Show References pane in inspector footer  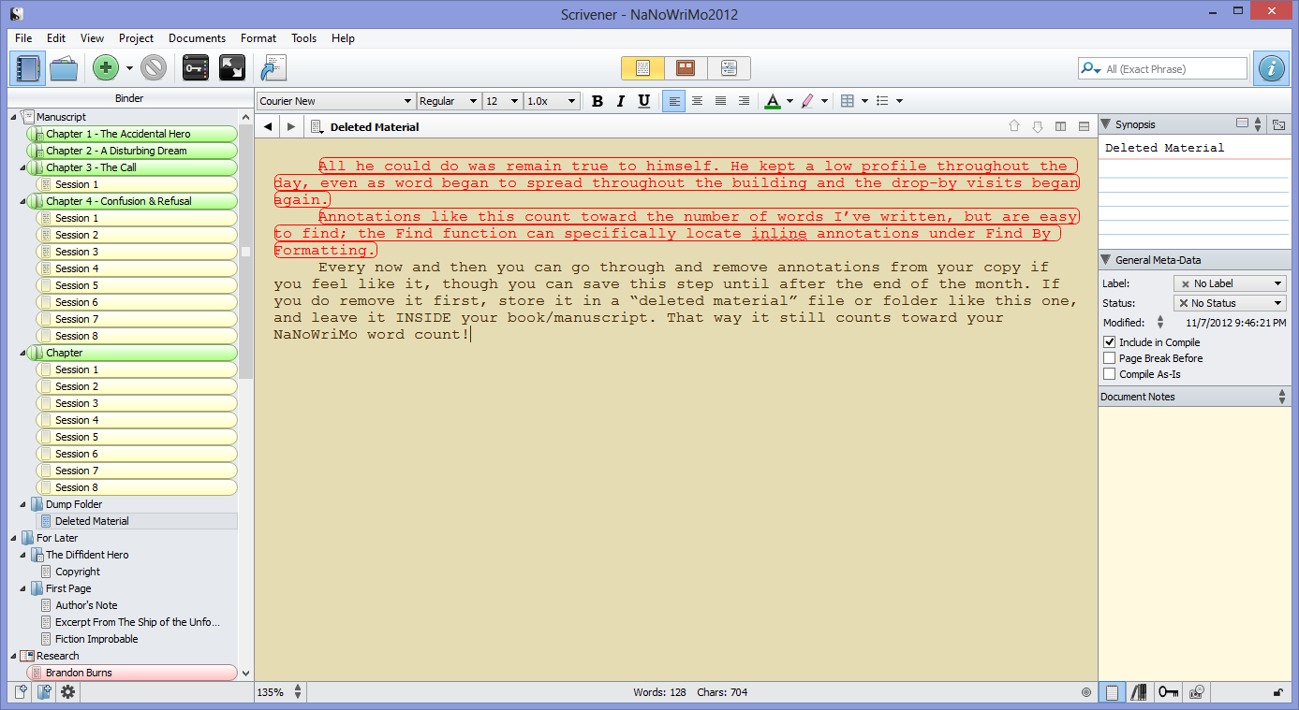tap(1140, 692)
